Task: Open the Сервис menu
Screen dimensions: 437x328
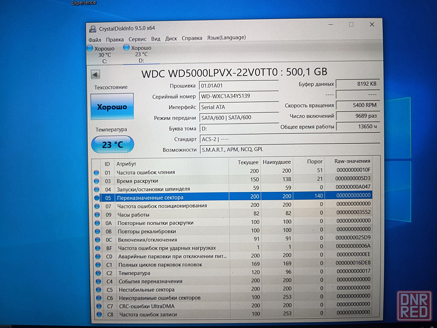Action: [137, 39]
